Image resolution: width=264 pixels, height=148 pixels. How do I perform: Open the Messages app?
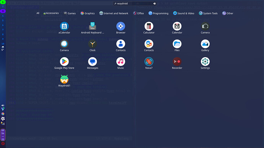[x=93, y=63]
